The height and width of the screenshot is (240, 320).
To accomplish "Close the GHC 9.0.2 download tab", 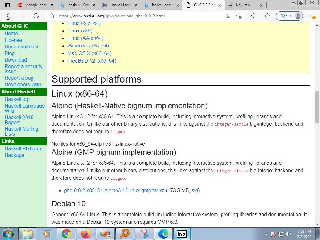I will (220, 5).
